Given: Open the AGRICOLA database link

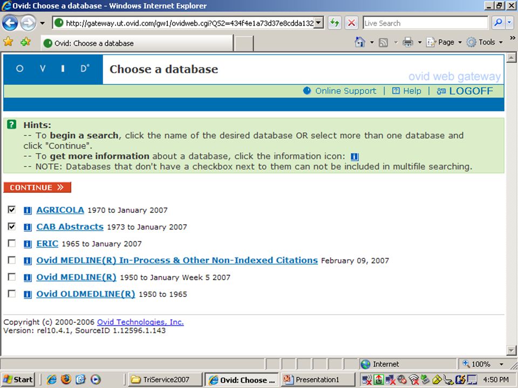Looking at the screenshot, I should [x=60, y=210].
